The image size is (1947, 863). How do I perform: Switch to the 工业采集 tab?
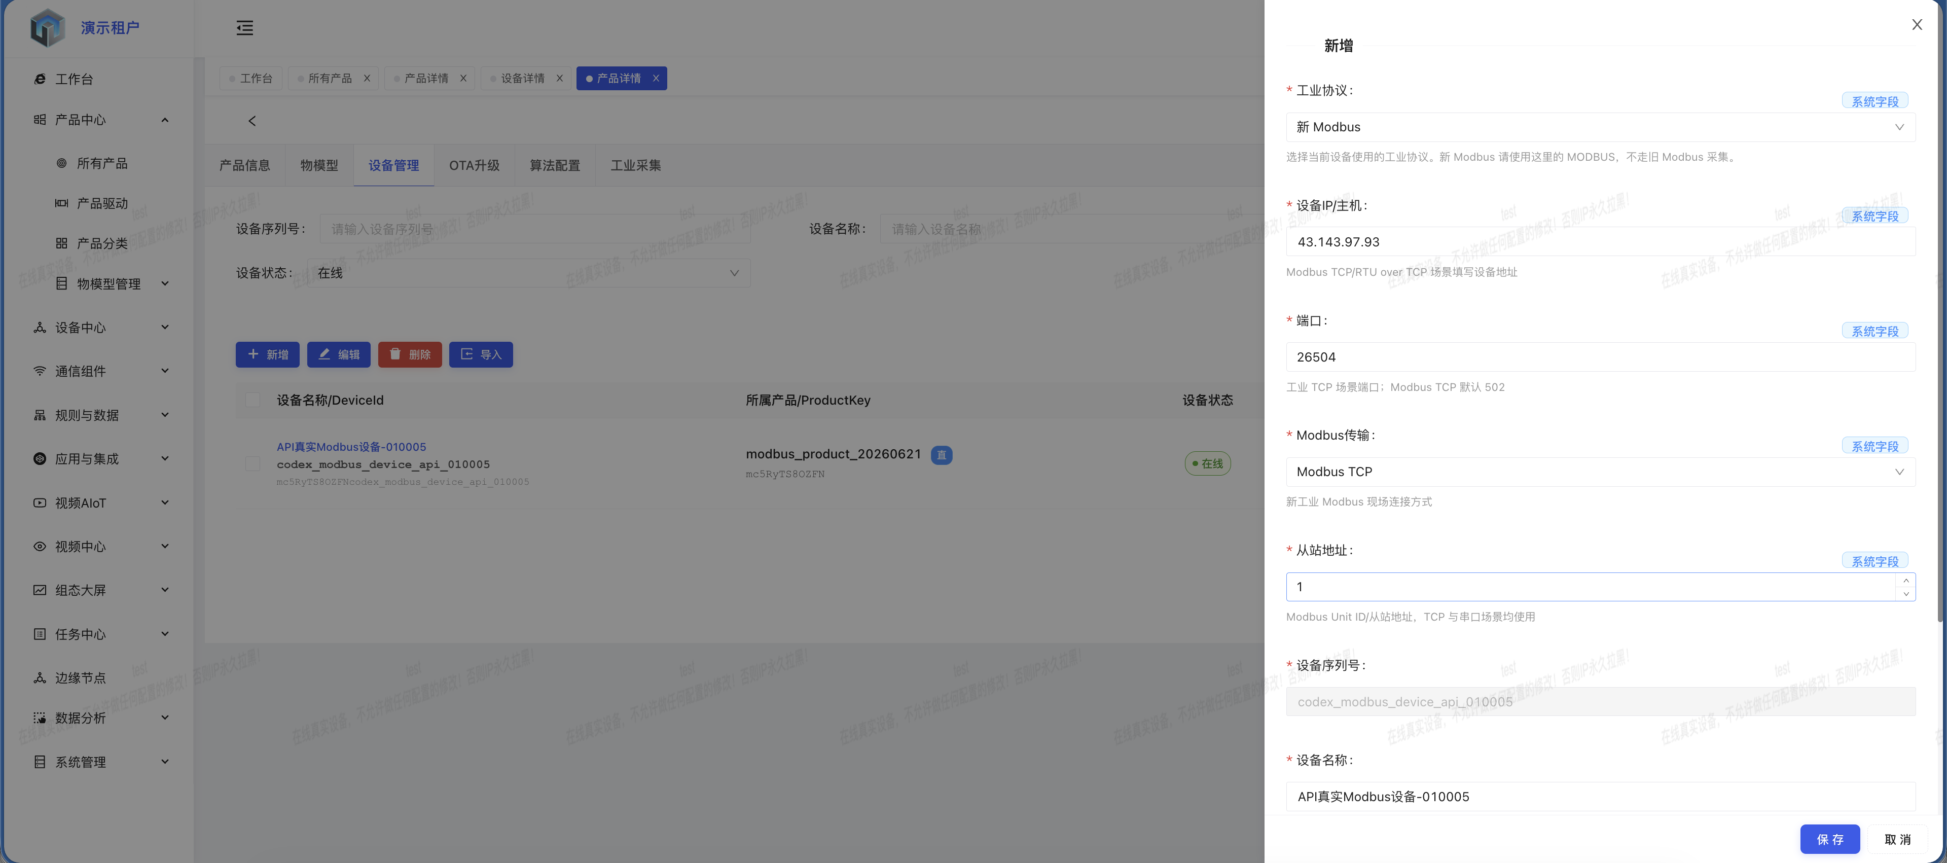(636, 165)
